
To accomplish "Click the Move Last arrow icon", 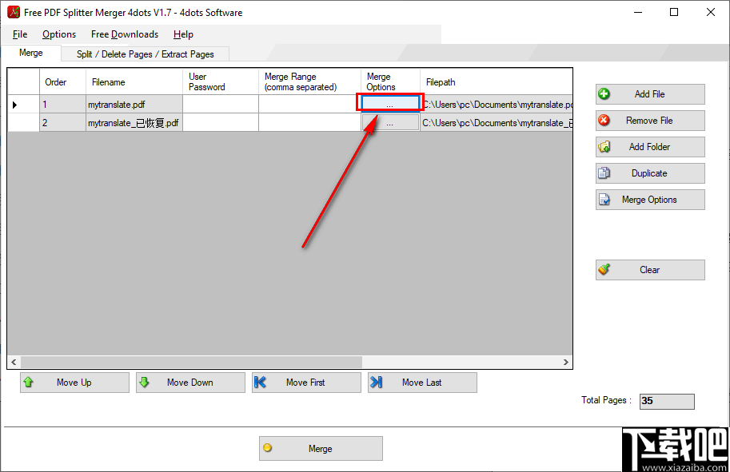I will click(376, 382).
